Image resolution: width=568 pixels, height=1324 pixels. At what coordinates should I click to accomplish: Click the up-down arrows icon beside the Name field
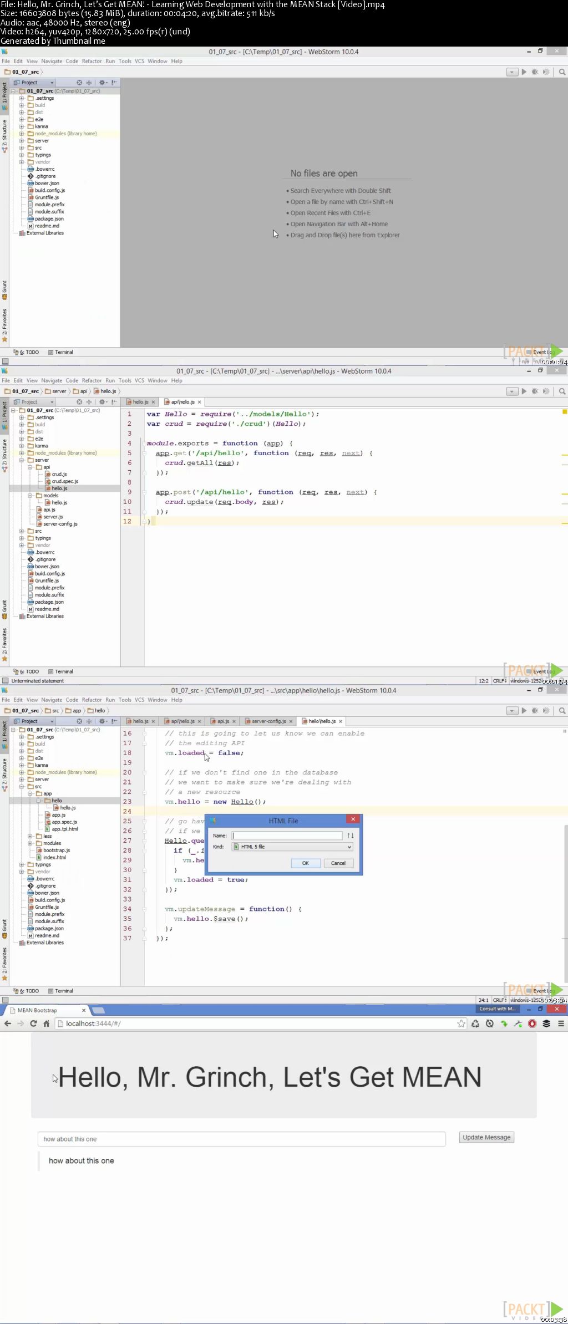(350, 836)
